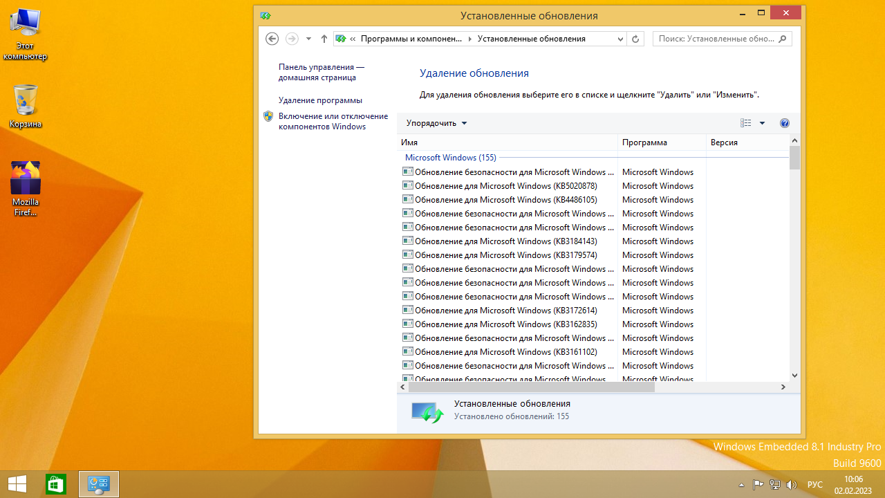Open the help question mark button
Screen dimensions: 885x498
tap(785, 123)
